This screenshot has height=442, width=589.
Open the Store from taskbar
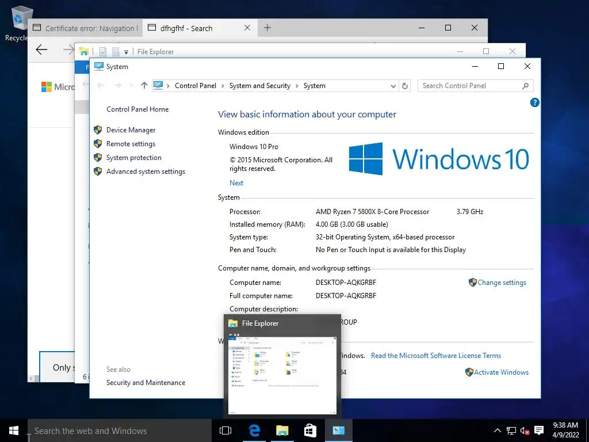coord(310,430)
